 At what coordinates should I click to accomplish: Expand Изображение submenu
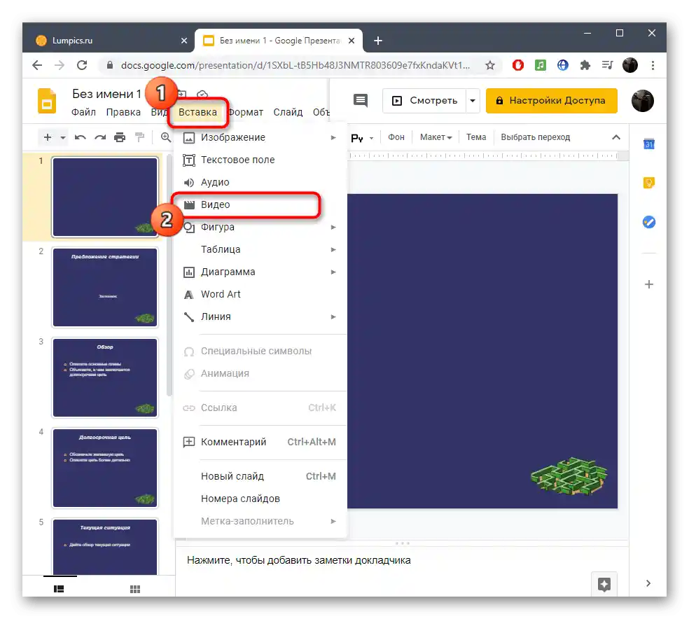[x=260, y=137]
